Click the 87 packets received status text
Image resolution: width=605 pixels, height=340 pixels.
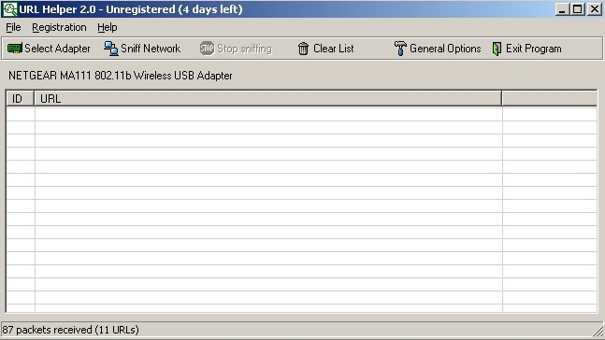coord(71,330)
